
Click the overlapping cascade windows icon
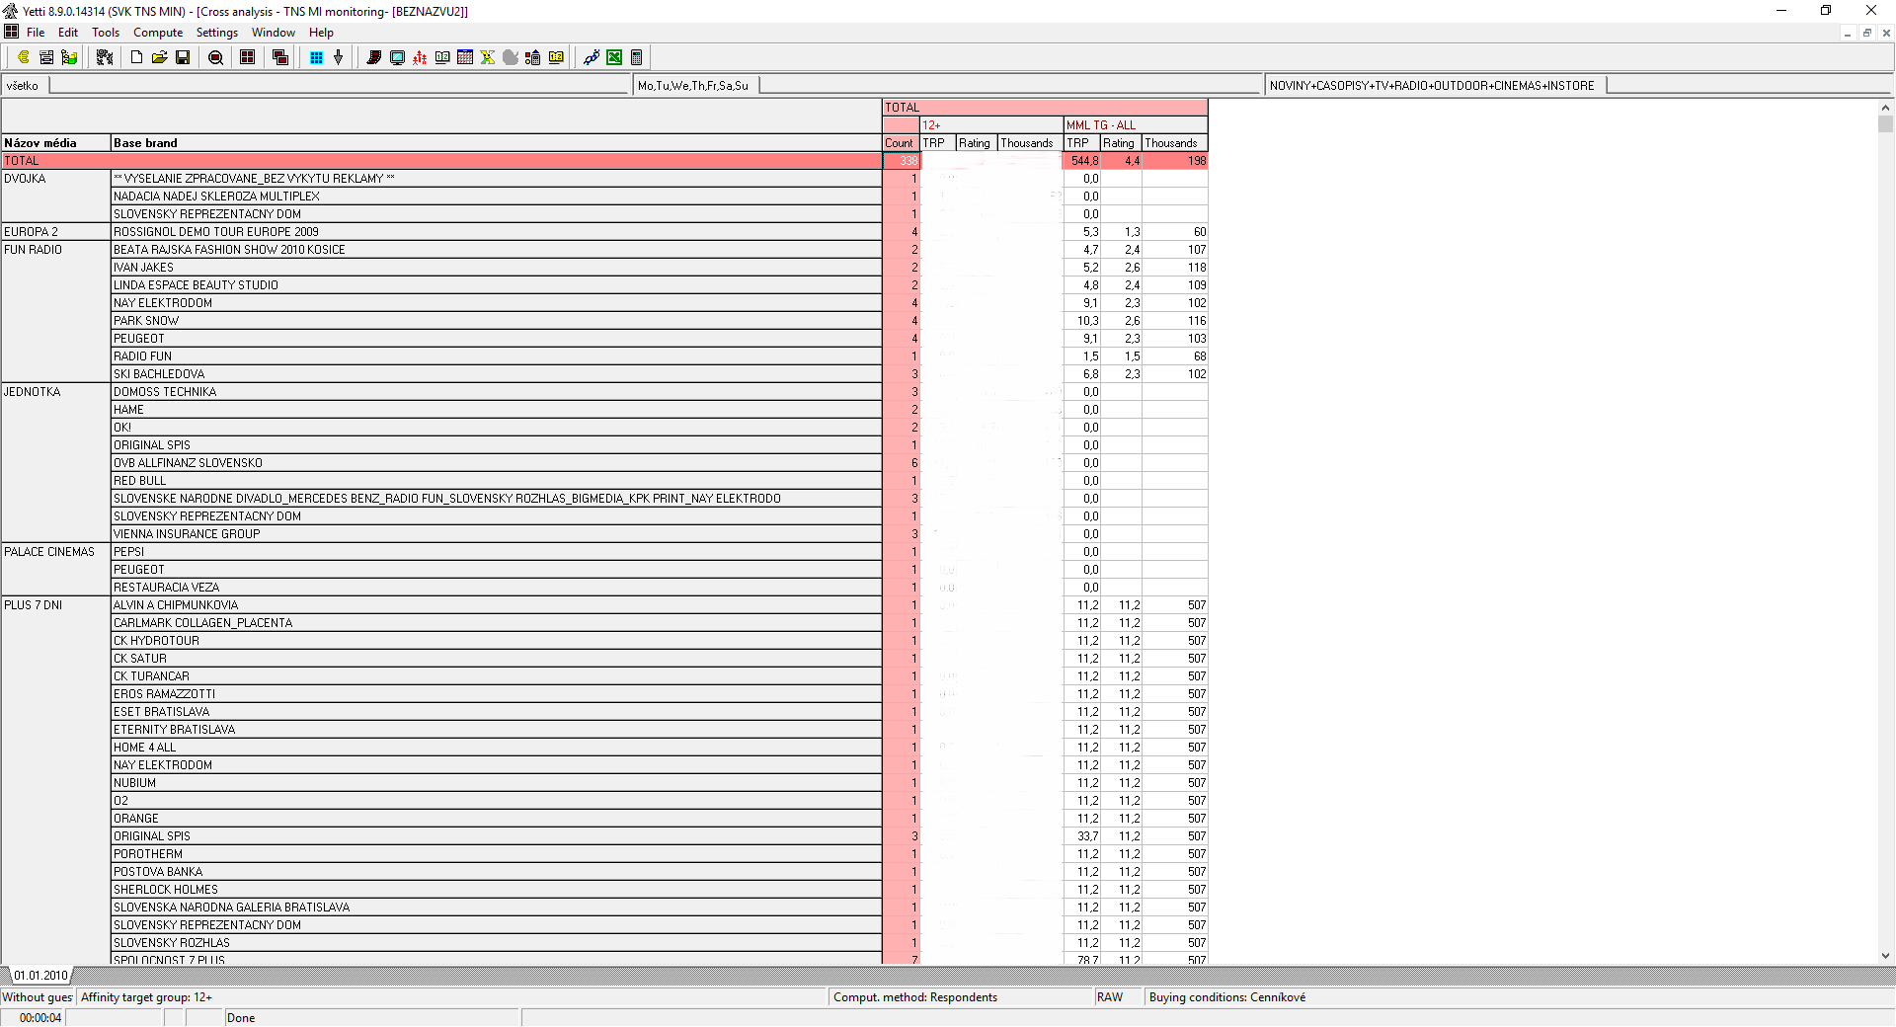click(280, 57)
